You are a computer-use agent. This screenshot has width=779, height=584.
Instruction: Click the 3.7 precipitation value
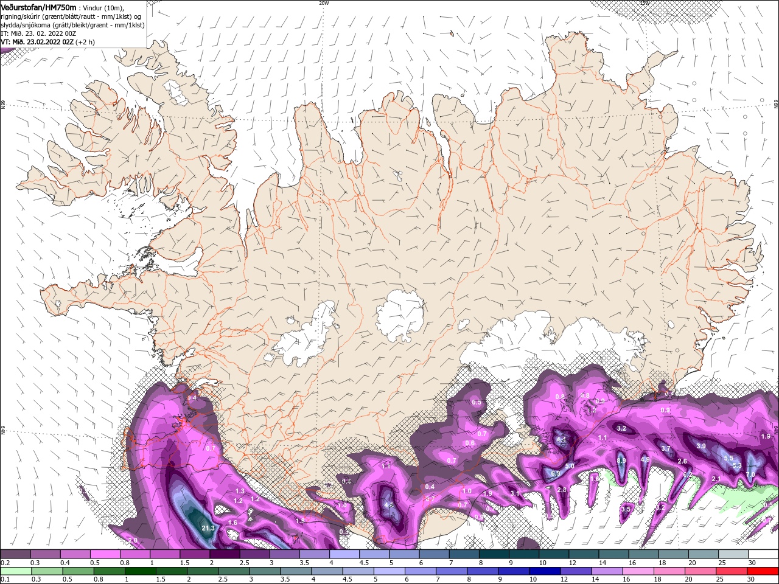point(666,449)
